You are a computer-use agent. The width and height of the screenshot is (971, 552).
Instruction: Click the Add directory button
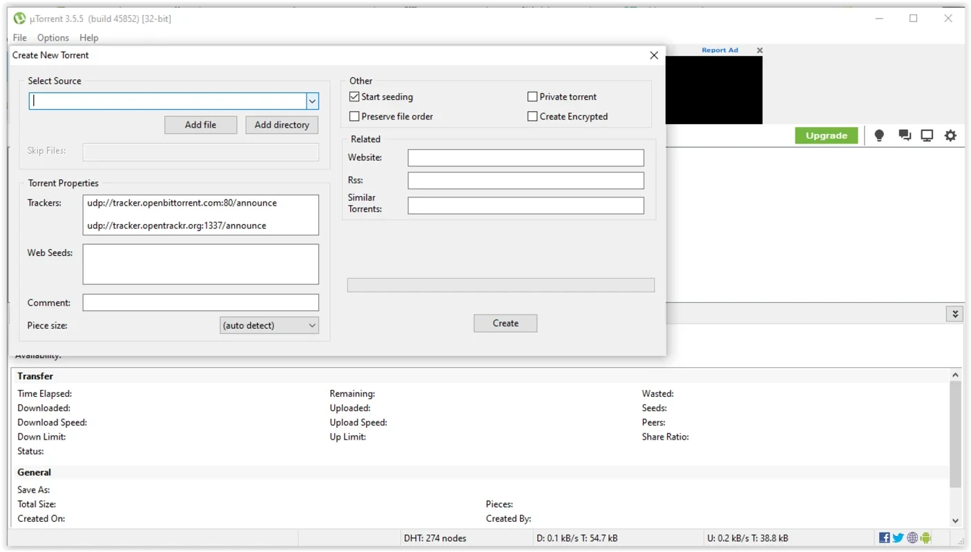(x=282, y=125)
